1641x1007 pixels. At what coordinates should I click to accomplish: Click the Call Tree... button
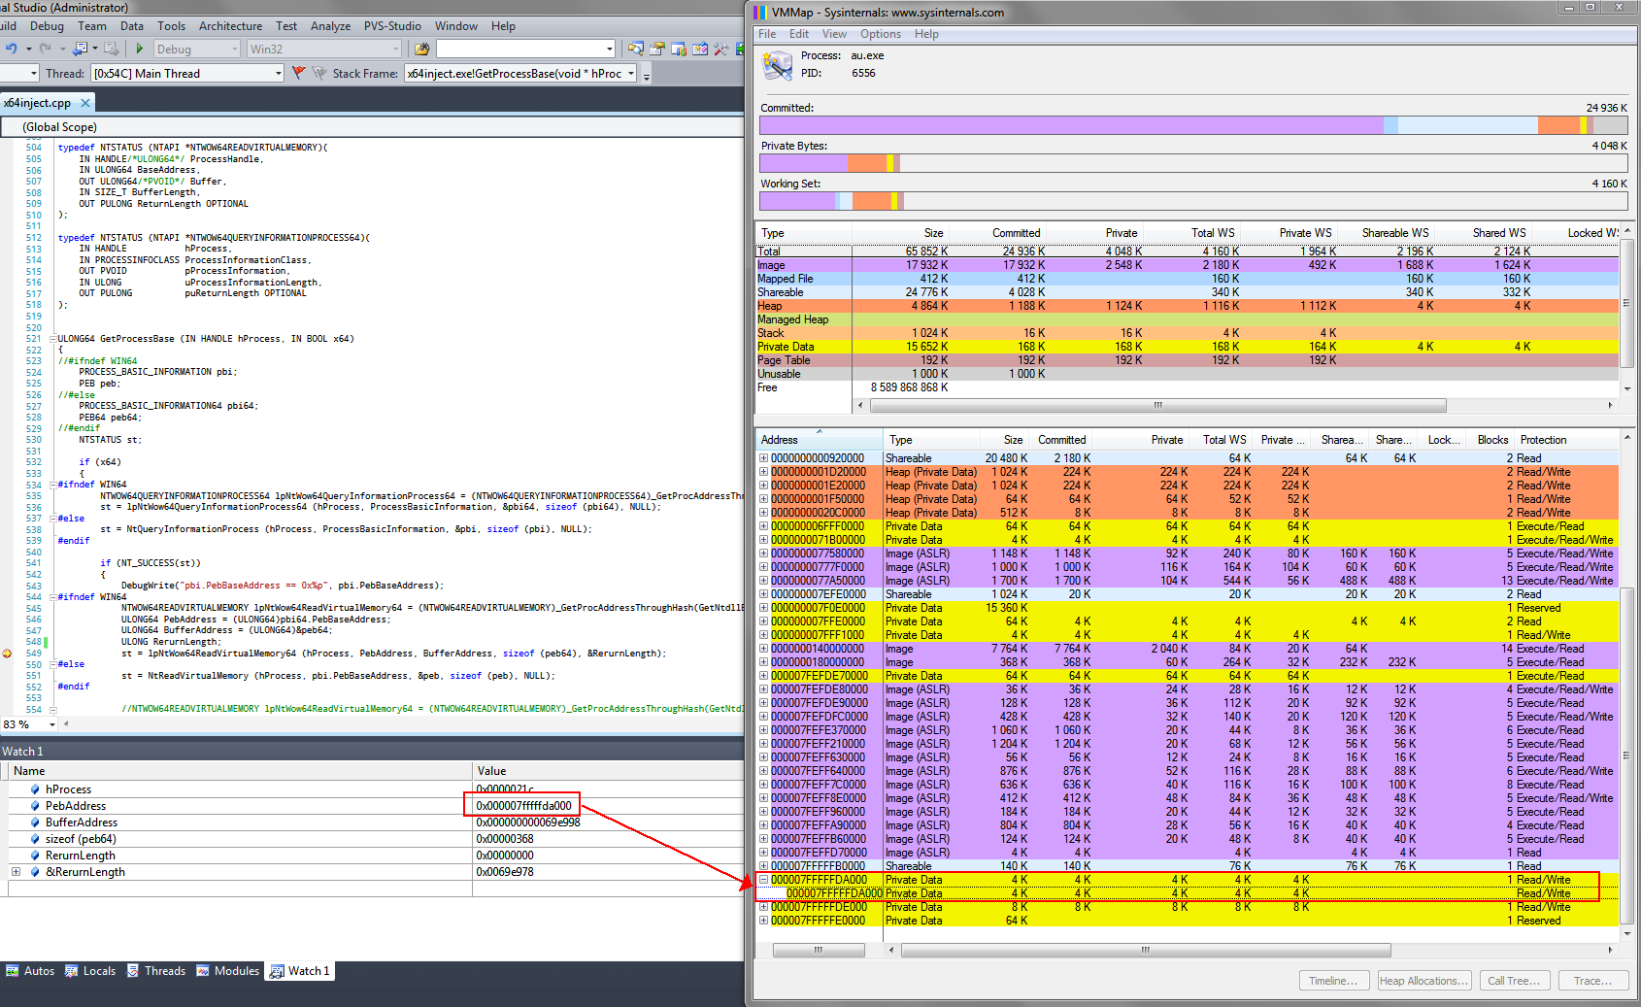click(1515, 981)
